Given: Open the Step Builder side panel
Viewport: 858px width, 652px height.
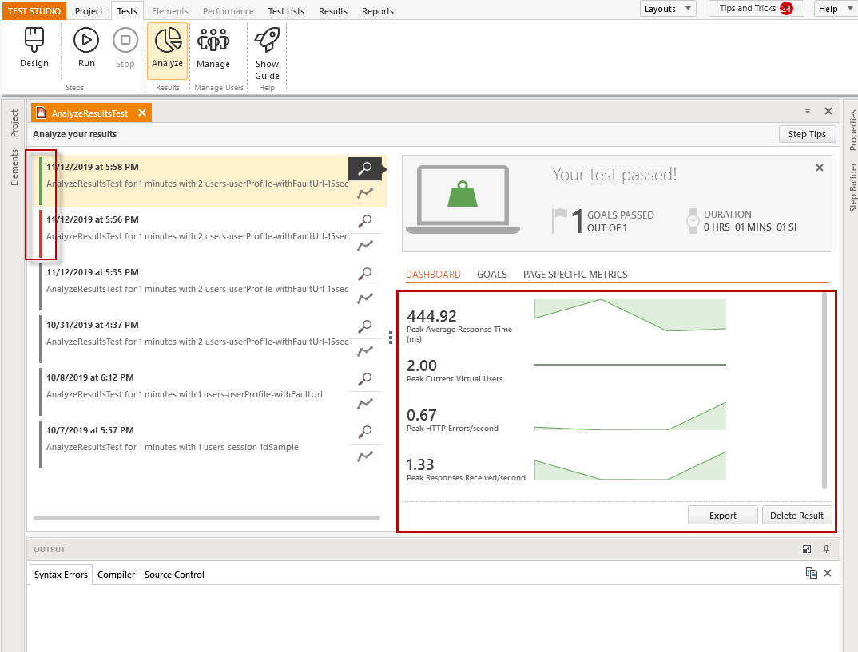Looking at the screenshot, I should click(852, 187).
